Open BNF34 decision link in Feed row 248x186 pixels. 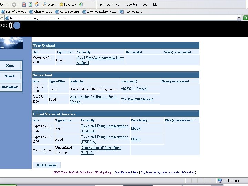coord(136,128)
